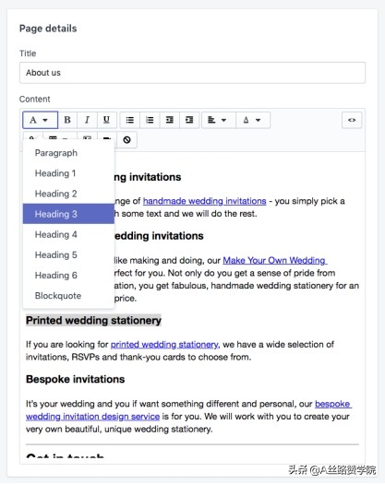Click the indent icon
385x484 pixels.
[x=189, y=120]
